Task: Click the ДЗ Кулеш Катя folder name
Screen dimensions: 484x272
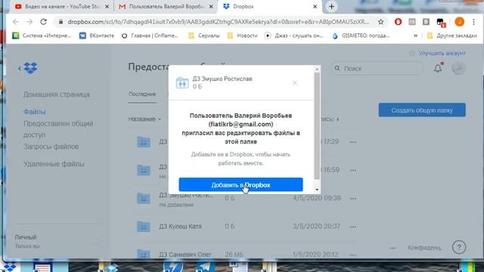Action: (x=180, y=226)
